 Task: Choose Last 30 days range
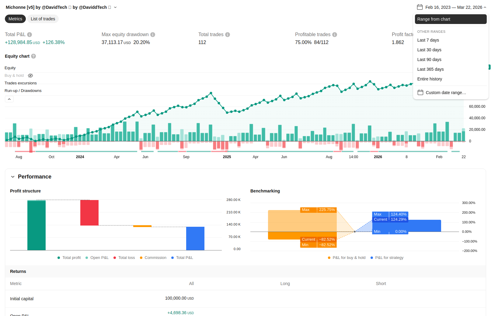pyautogui.click(x=429, y=50)
